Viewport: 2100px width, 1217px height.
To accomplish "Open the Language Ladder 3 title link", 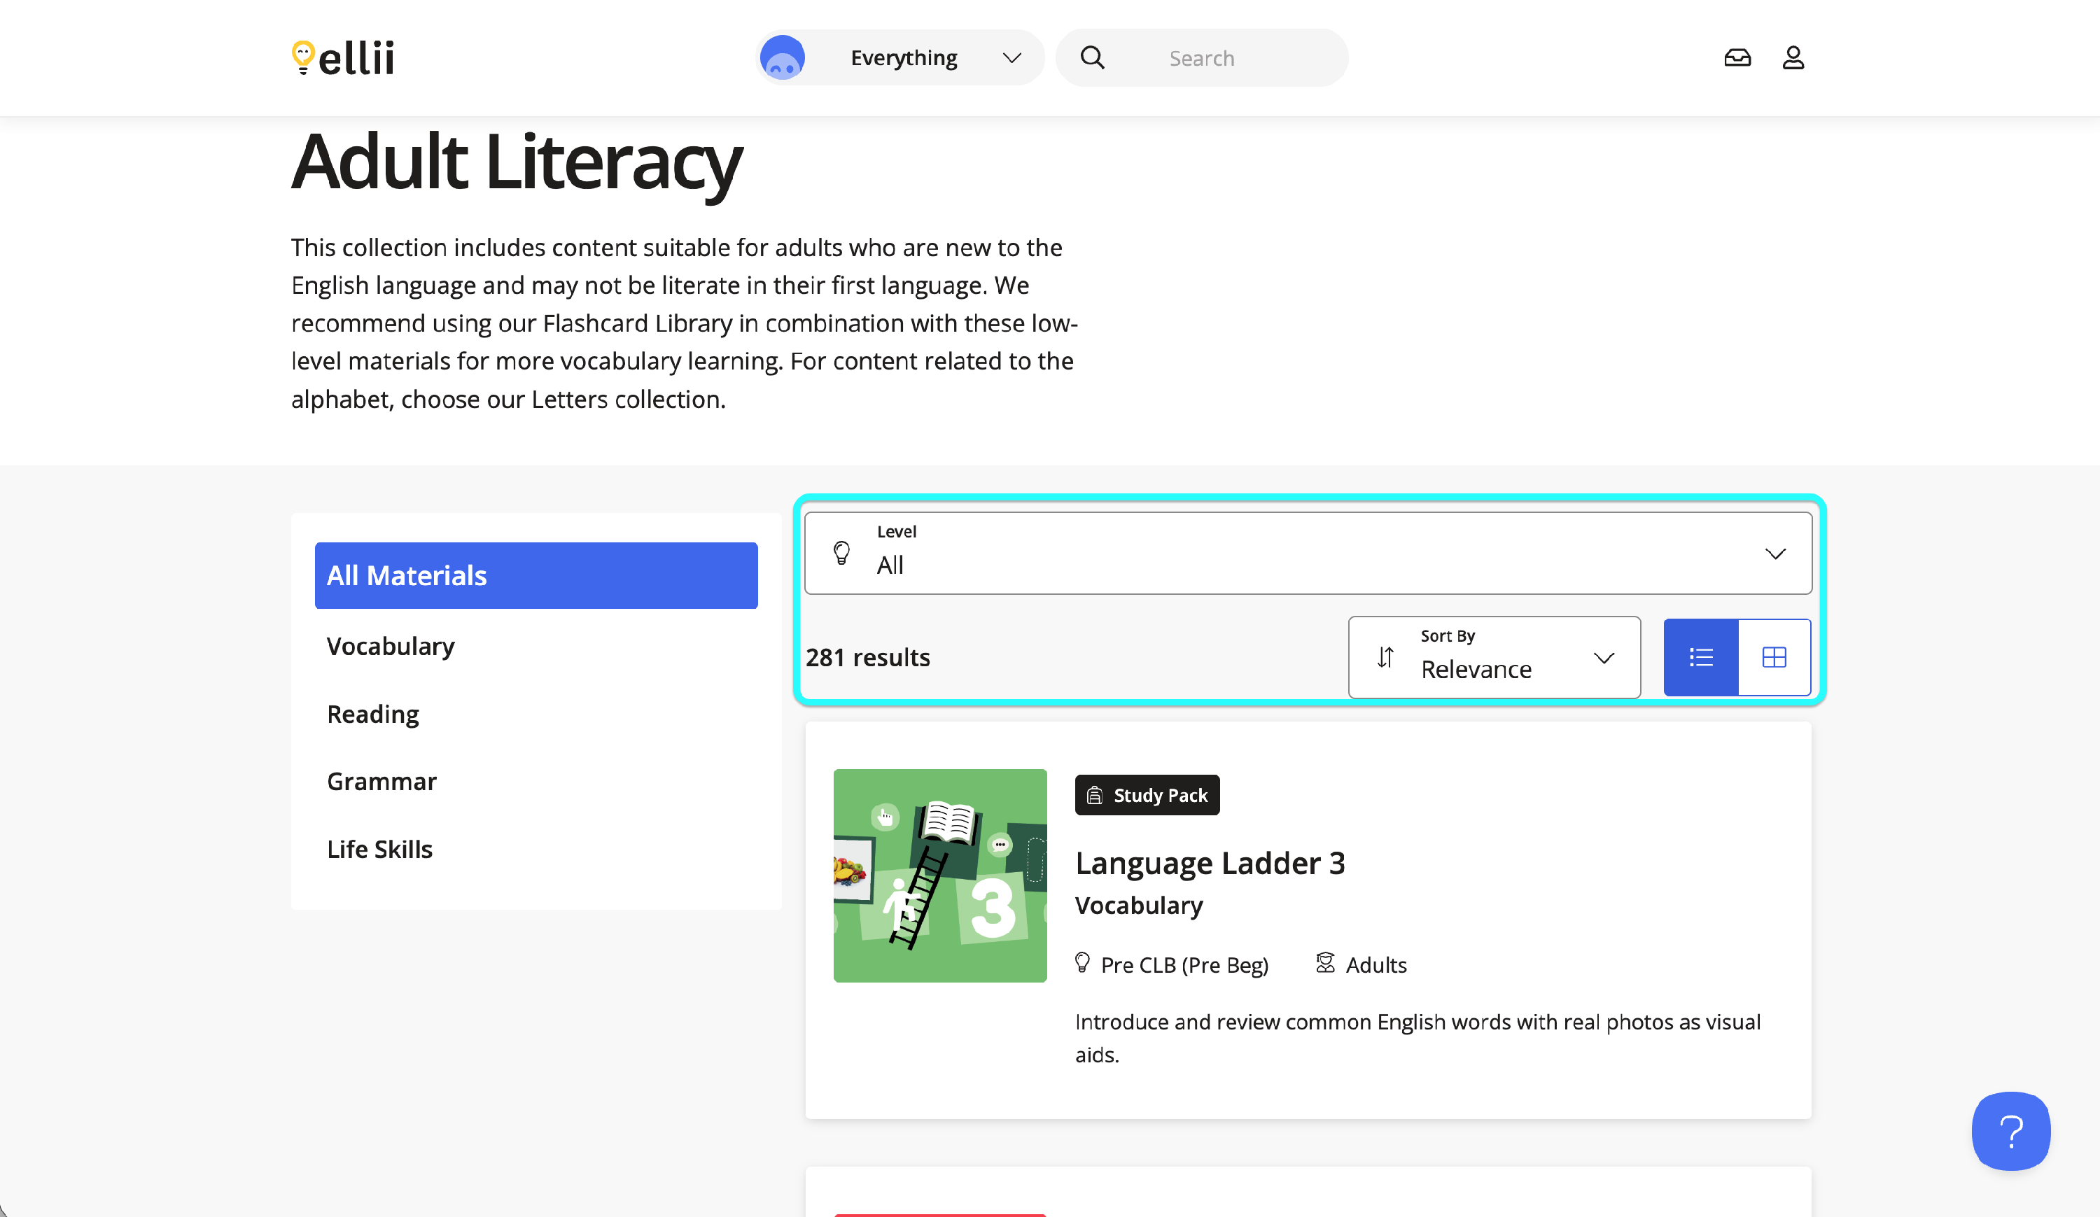I will (1209, 863).
